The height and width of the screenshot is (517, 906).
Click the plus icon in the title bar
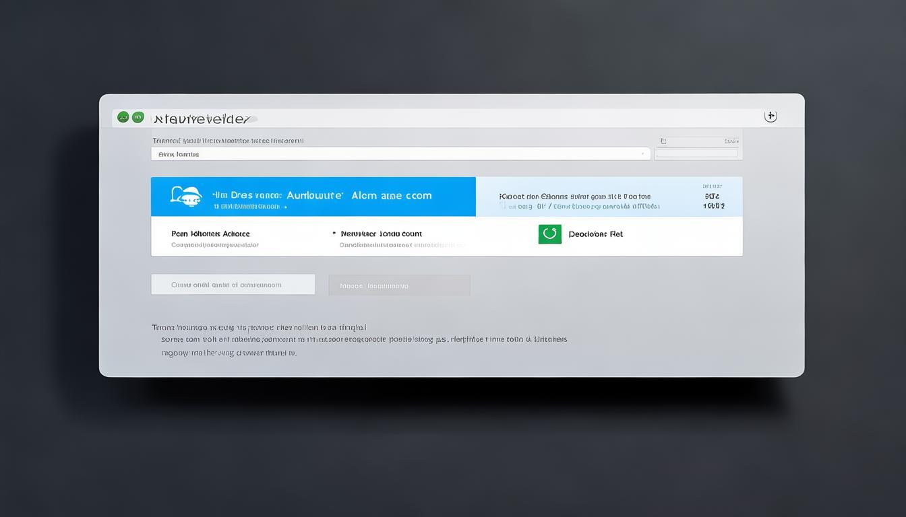(771, 116)
